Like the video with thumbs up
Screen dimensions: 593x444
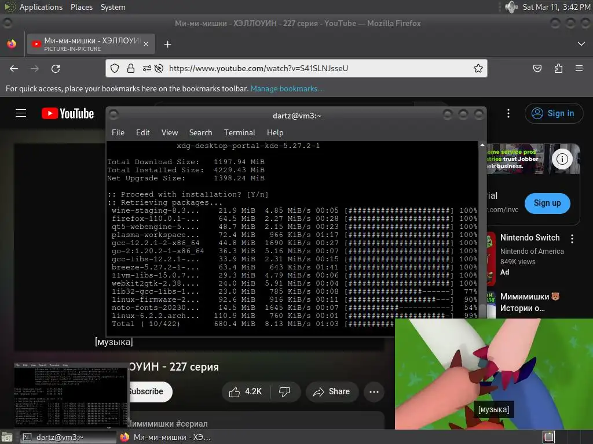tap(246, 392)
